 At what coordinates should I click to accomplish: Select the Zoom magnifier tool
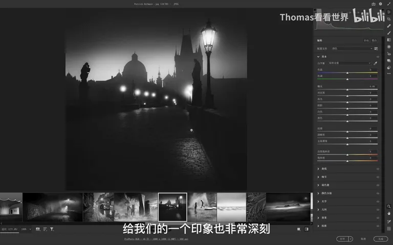coord(389,206)
